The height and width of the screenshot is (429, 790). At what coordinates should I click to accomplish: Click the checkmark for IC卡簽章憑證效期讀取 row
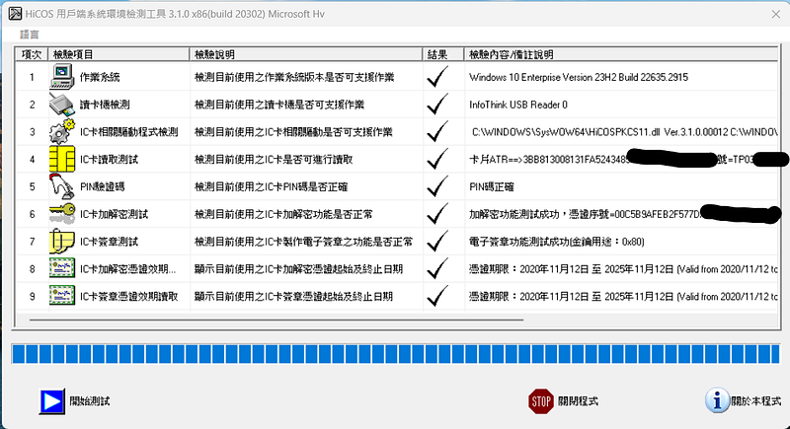pos(436,296)
